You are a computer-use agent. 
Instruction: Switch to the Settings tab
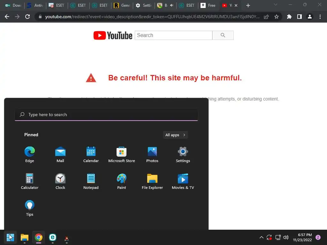pyautogui.click(x=144, y=5)
